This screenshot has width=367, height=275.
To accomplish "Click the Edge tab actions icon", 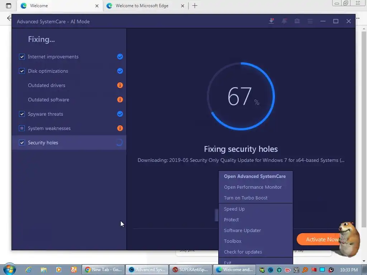I will (9, 6).
